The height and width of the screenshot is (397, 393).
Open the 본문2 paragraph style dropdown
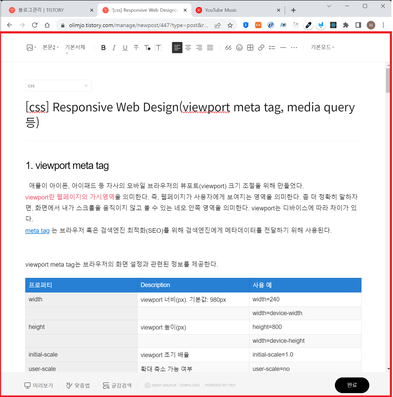pyautogui.click(x=50, y=47)
